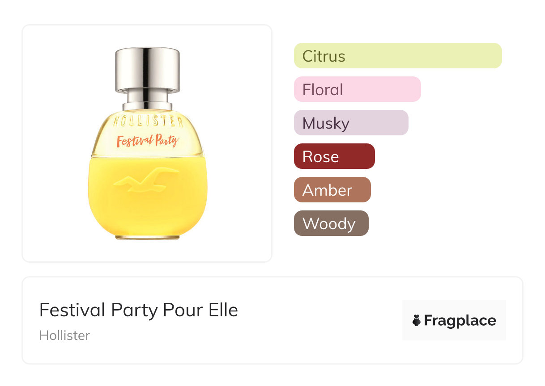
Task: Open the Festival Party Pour Elle title
Action: (138, 310)
